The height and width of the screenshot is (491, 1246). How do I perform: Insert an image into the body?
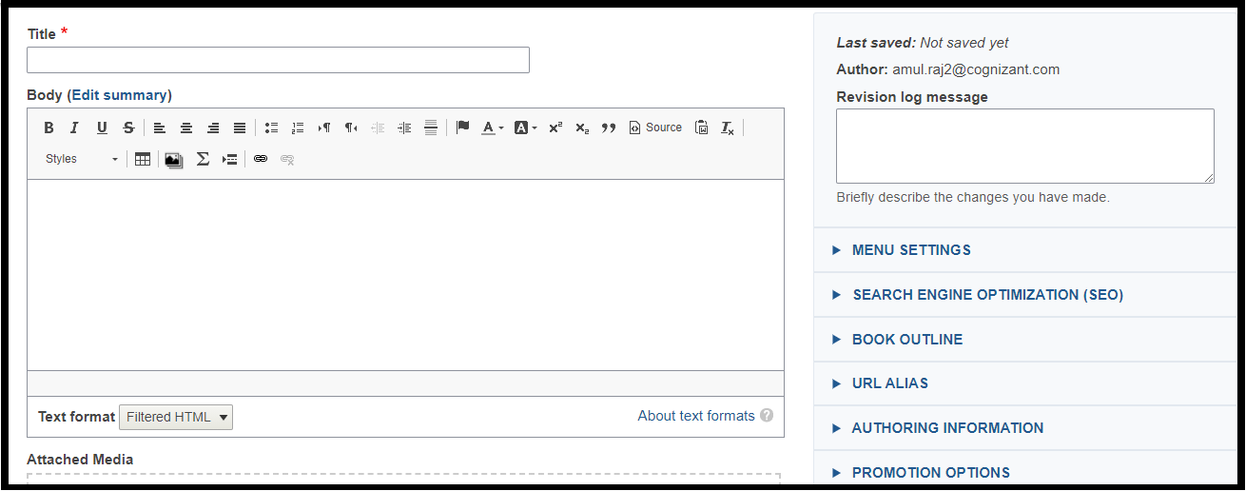173,159
